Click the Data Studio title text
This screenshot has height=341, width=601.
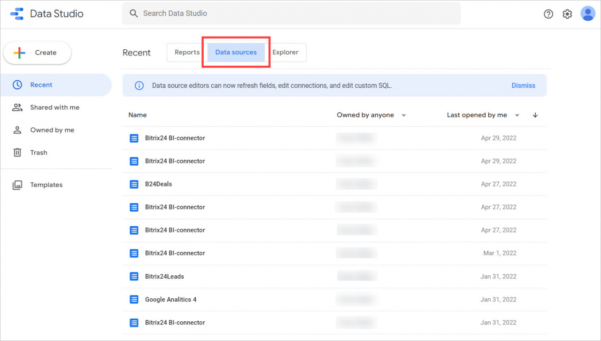57,14
